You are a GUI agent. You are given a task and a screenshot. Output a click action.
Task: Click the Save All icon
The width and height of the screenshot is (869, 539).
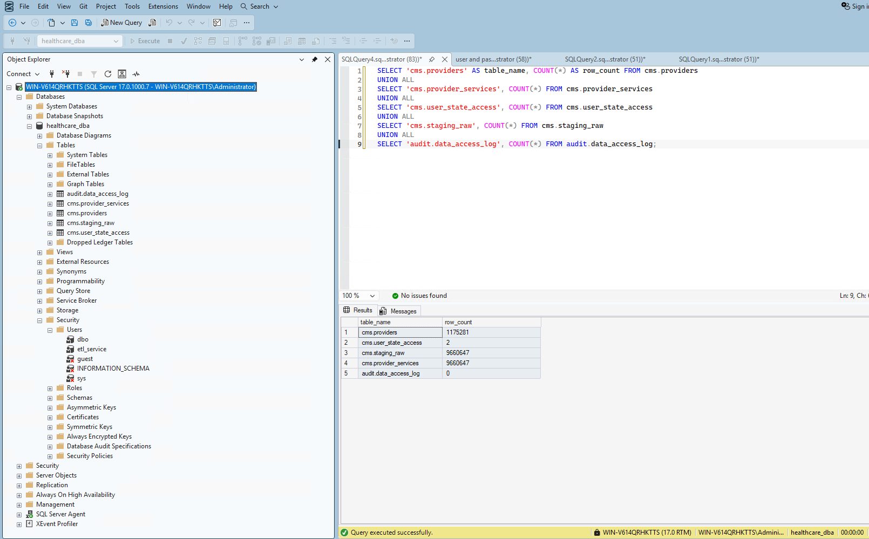pos(89,23)
